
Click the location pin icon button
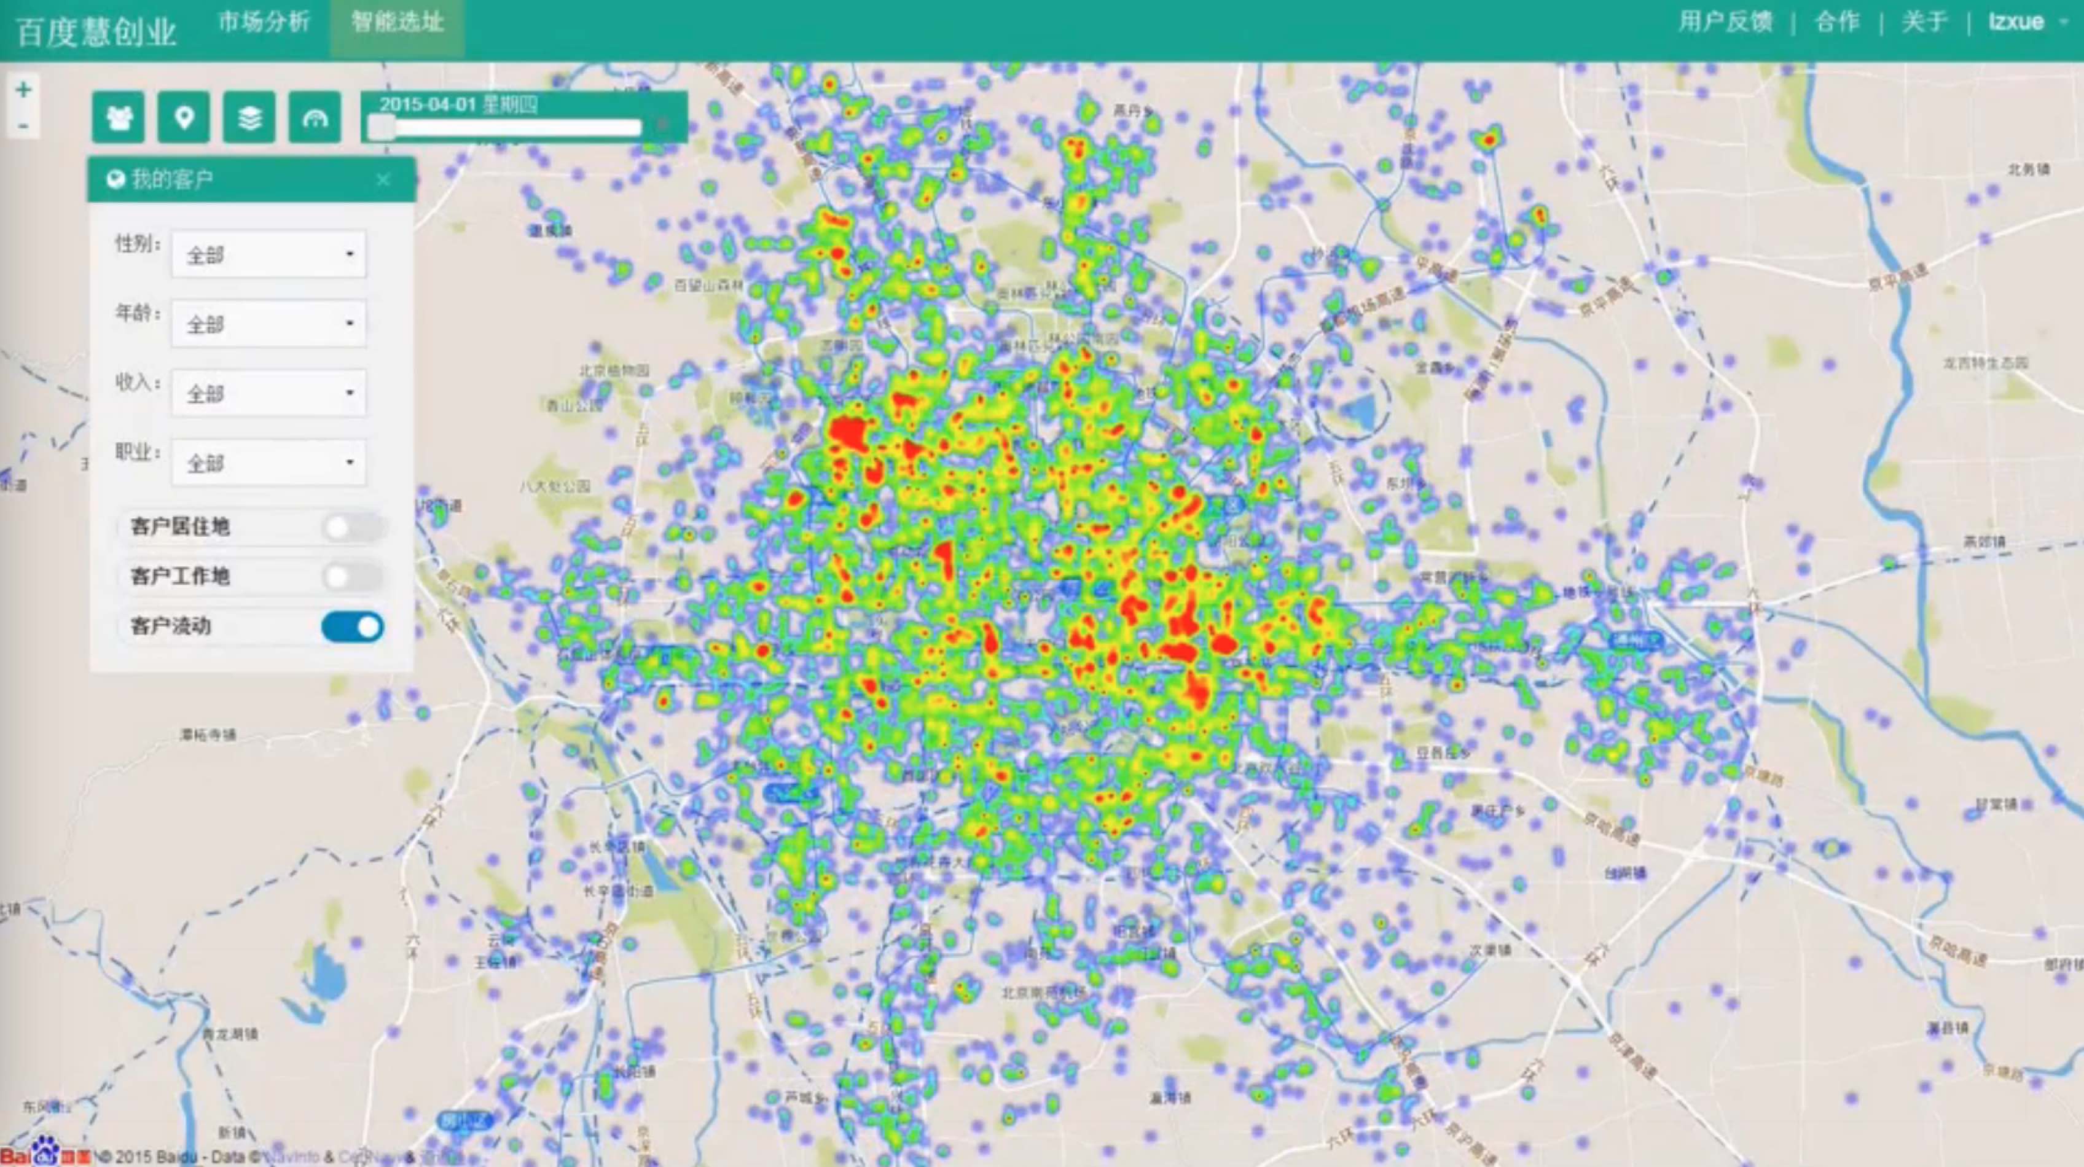tap(184, 117)
